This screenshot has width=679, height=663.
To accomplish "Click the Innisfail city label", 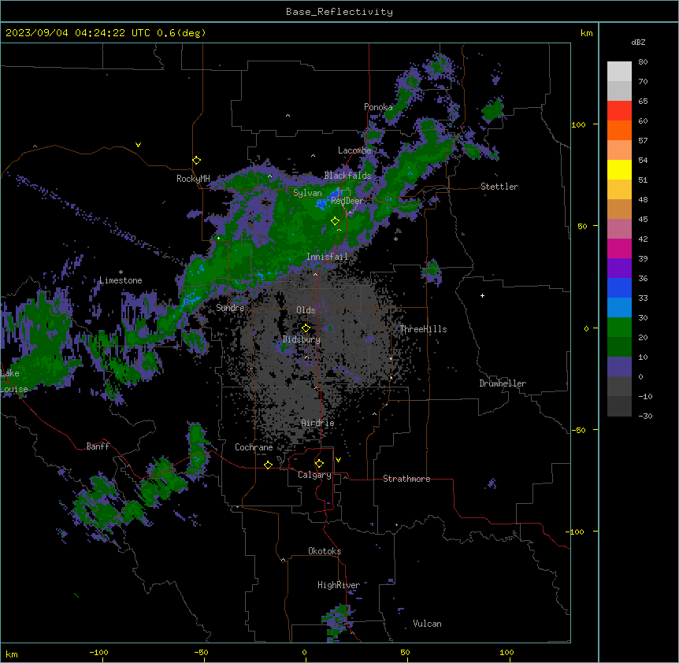I will tap(327, 257).
